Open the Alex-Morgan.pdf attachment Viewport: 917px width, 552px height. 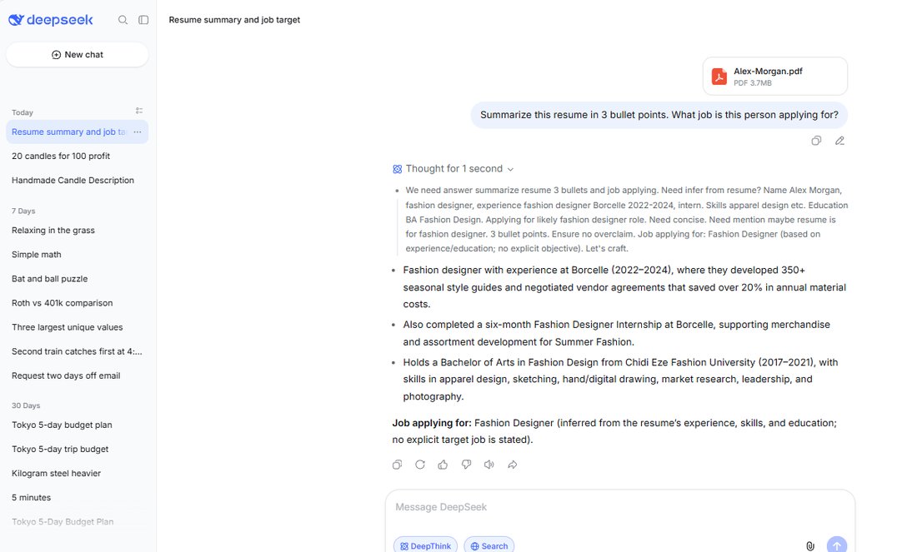(775, 76)
